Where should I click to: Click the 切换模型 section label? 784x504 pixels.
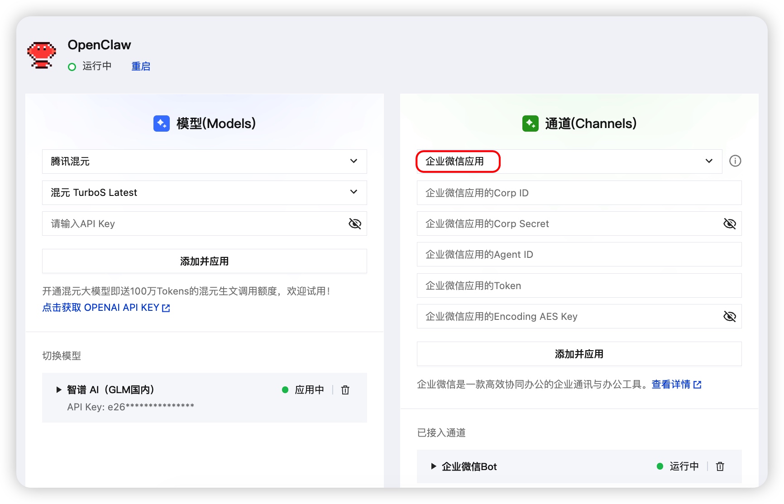pos(62,356)
